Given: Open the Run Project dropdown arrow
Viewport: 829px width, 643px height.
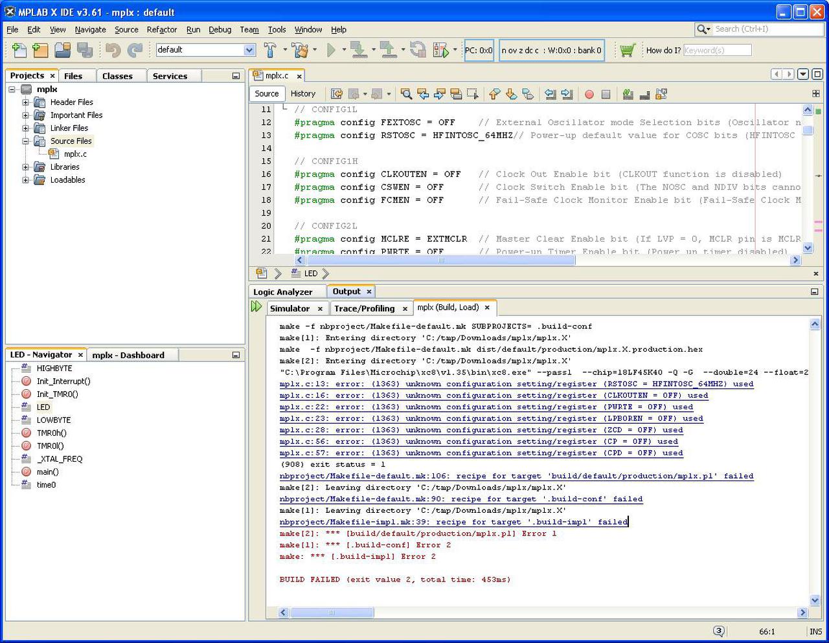Looking at the screenshot, I should [344, 50].
